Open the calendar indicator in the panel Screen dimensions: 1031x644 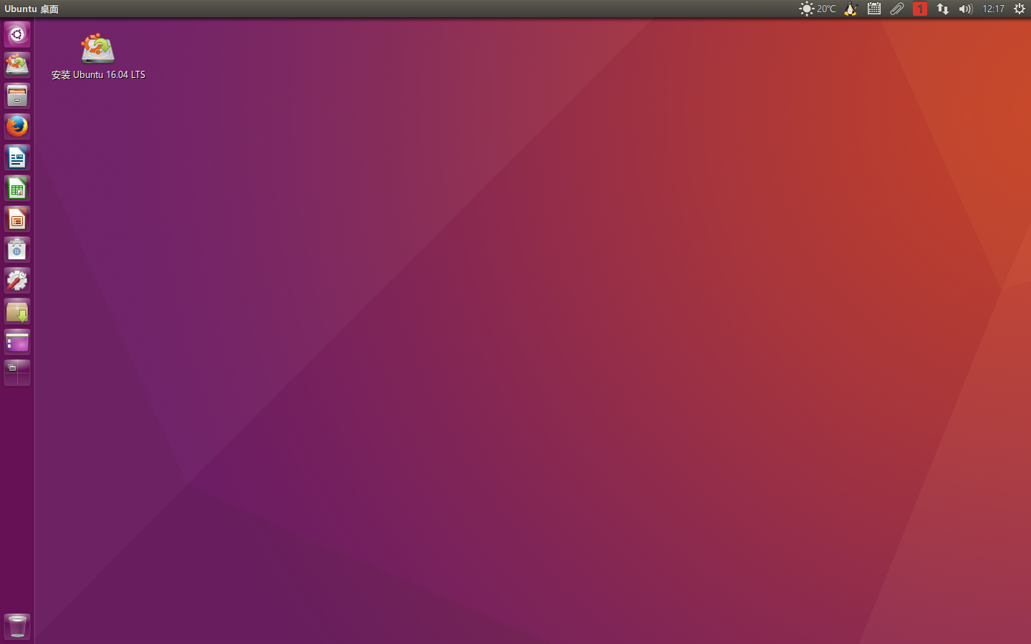click(874, 9)
